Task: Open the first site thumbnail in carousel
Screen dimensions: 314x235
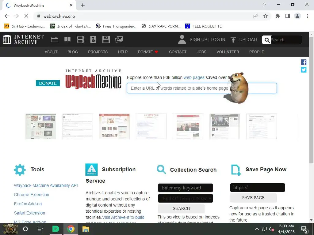Action: pos(41,126)
